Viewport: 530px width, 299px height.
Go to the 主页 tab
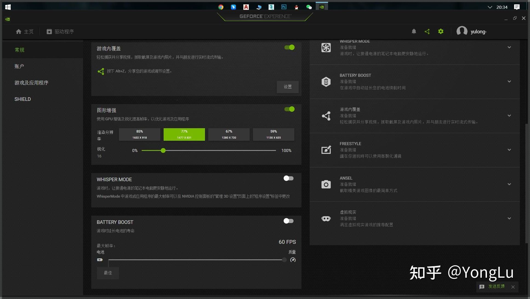tap(25, 32)
